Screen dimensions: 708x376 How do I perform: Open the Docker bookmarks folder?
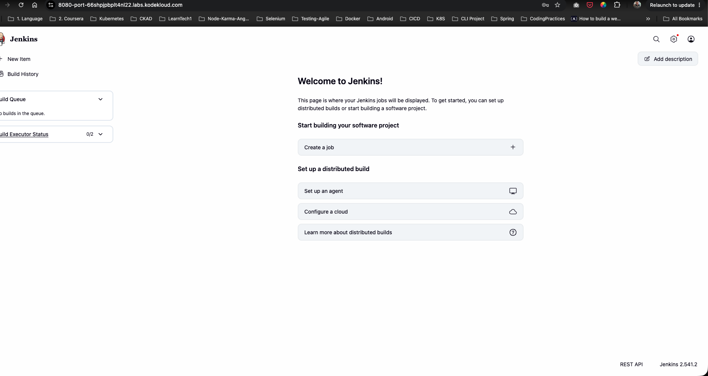tap(348, 18)
